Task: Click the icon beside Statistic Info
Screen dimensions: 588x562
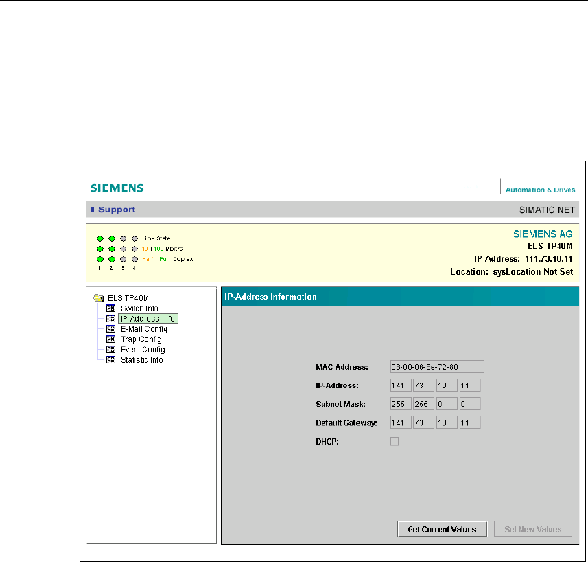Action: tap(110, 359)
